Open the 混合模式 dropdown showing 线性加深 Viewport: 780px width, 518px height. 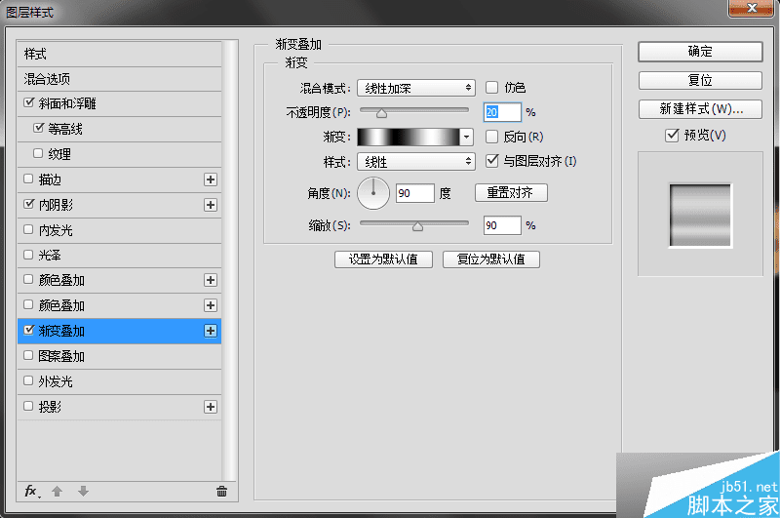(x=416, y=88)
